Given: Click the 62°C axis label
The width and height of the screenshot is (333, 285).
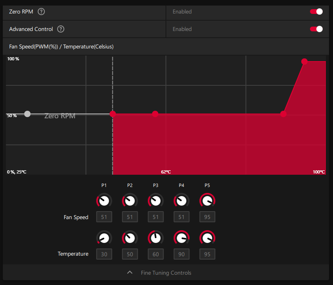Looking at the screenshot, I should (166, 172).
